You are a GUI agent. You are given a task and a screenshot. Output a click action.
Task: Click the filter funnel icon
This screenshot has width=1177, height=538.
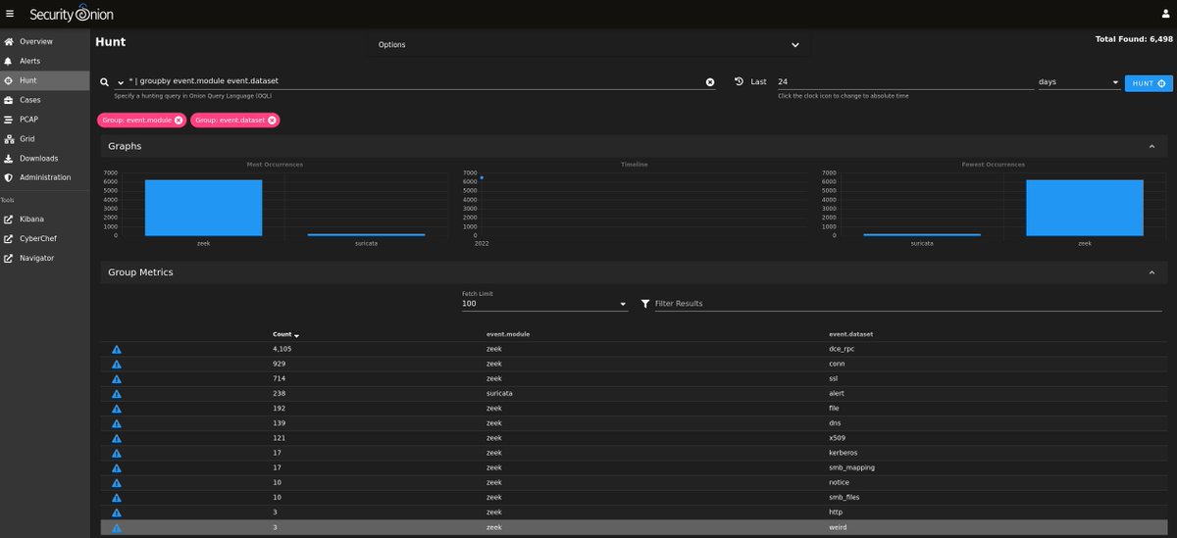pos(644,304)
